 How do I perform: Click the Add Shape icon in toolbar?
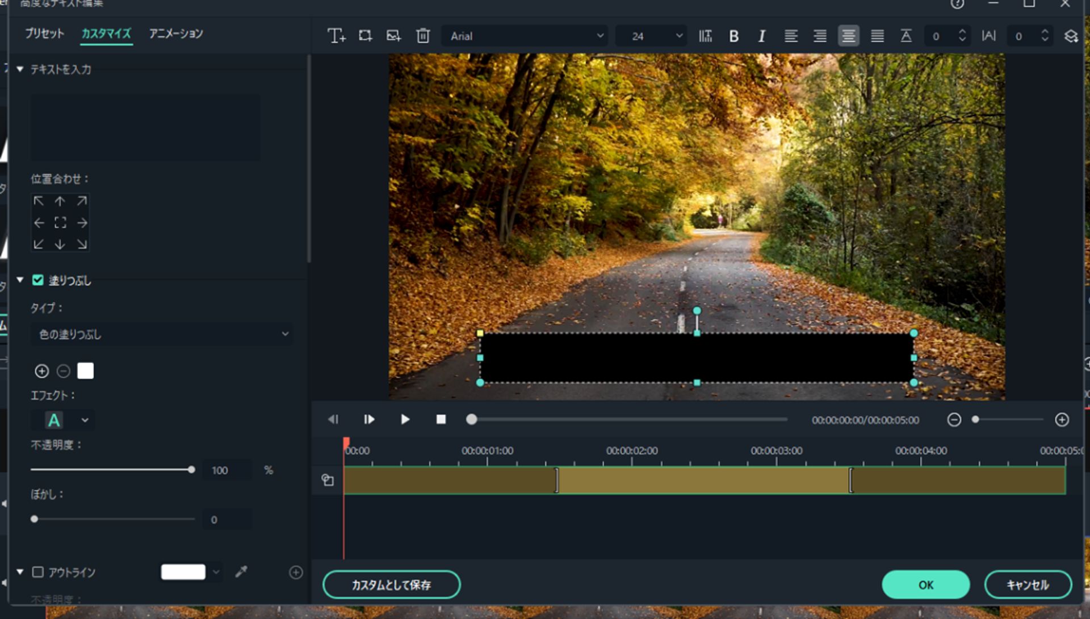click(x=365, y=36)
